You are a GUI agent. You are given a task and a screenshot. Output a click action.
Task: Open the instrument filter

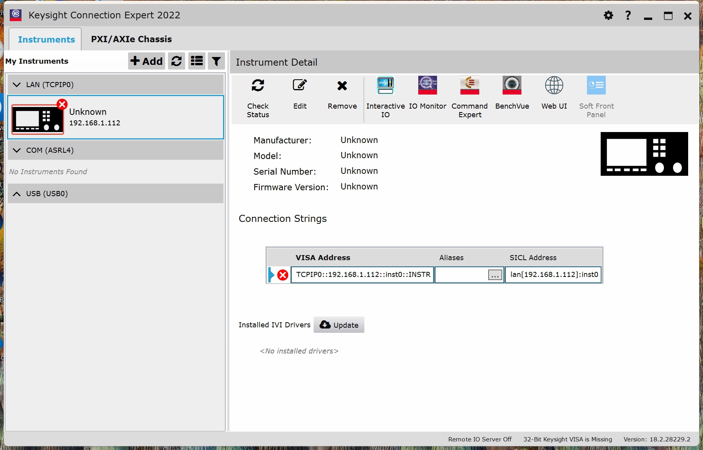[x=216, y=61]
